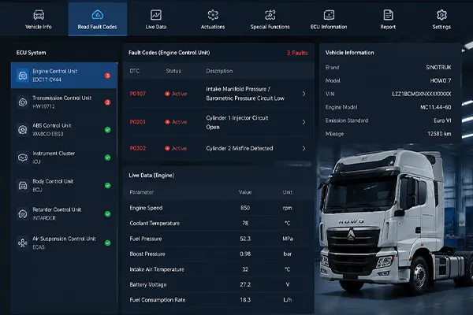
Task: Open the Special Functions icon
Action: tap(270, 15)
